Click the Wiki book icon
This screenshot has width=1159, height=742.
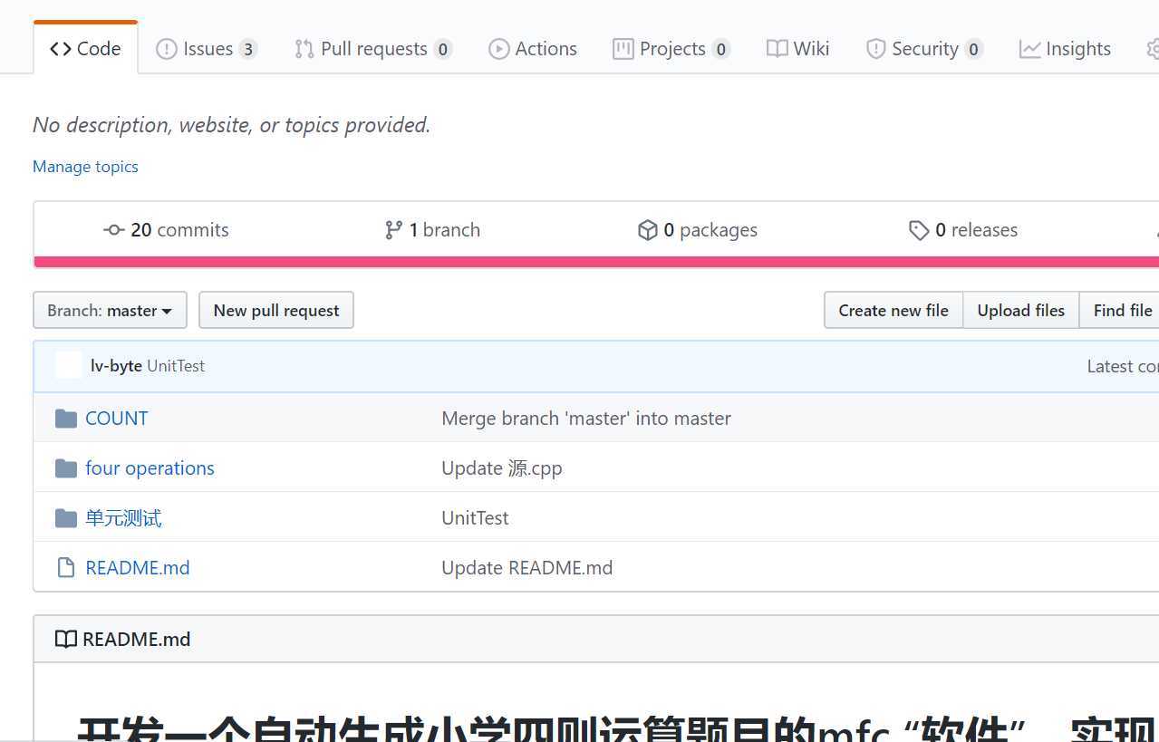click(x=777, y=49)
